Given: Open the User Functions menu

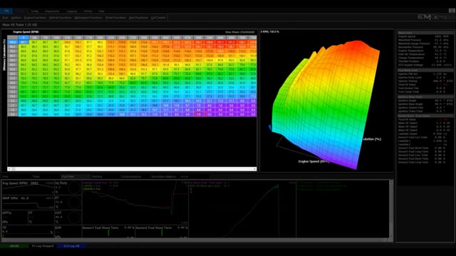Looking at the screenshot, I should [x=138, y=18].
